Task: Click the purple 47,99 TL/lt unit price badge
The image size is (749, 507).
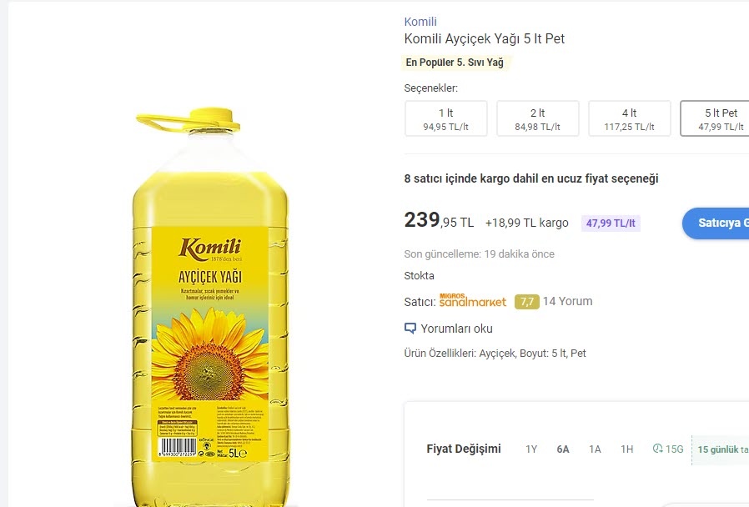Action: (x=610, y=223)
